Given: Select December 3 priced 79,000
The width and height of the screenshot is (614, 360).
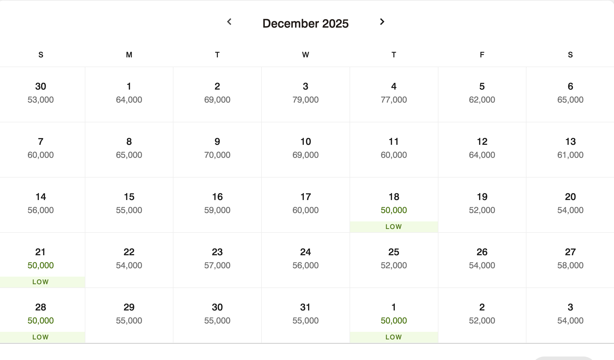Looking at the screenshot, I should tap(305, 94).
